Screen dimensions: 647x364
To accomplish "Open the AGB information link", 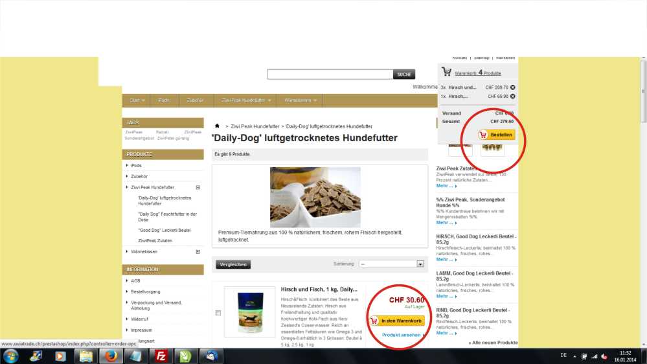I will point(135,280).
